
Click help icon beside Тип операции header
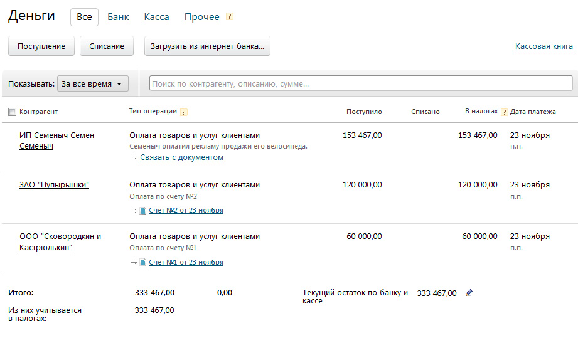(184, 112)
